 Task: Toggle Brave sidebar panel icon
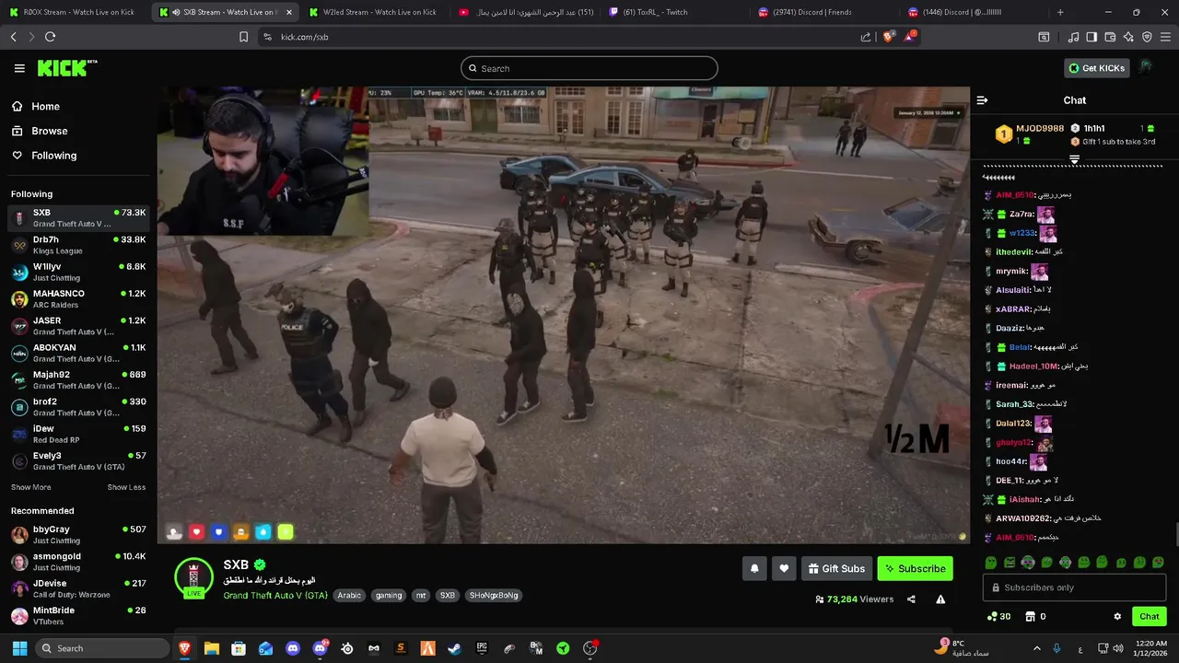(1091, 37)
